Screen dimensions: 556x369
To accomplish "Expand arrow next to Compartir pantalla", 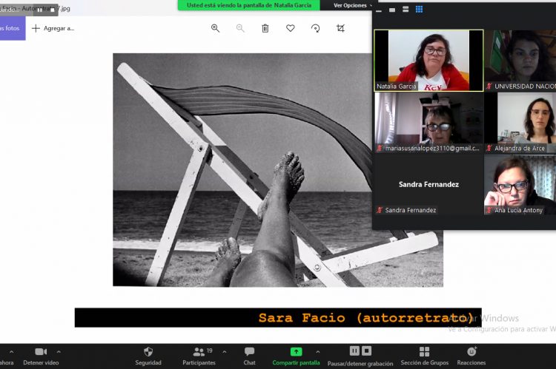I will pos(318,351).
